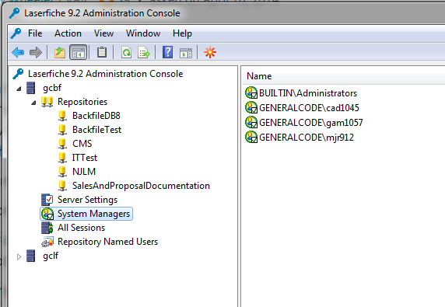Open the Window menu
445x307 pixels.
pyautogui.click(x=143, y=33)
